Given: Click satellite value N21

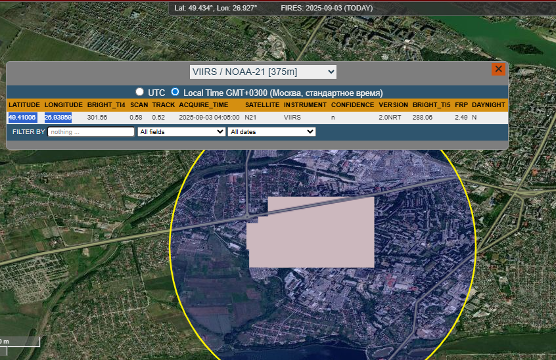Looking at the screenshot, I should (250, 118).
